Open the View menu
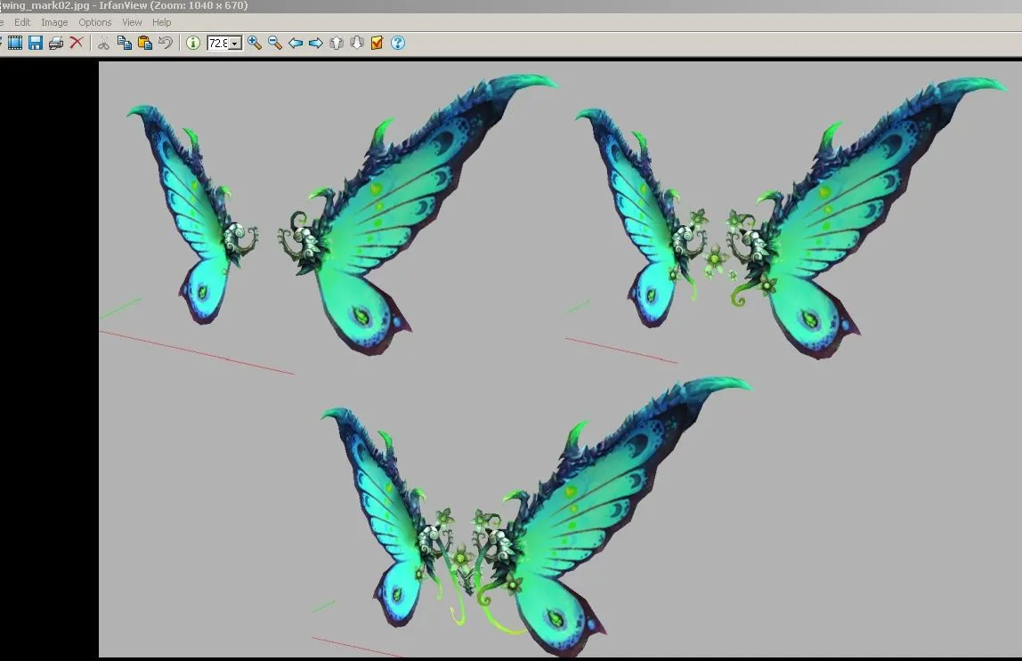The width and height of the screenshot is (1022, 661). pos(132,22)
